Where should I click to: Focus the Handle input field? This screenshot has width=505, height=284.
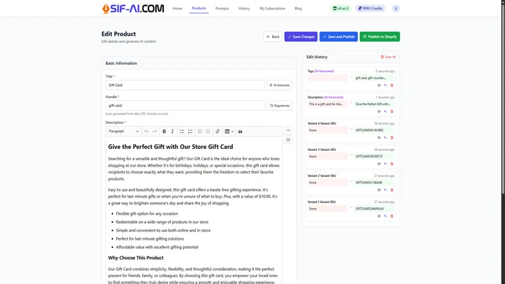(x=185, y=105)
